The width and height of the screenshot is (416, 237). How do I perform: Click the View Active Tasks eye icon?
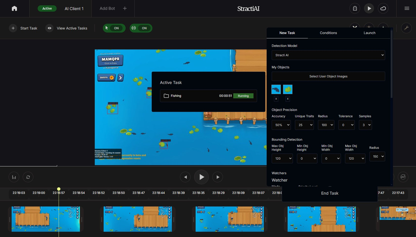[x=50, y=28]
